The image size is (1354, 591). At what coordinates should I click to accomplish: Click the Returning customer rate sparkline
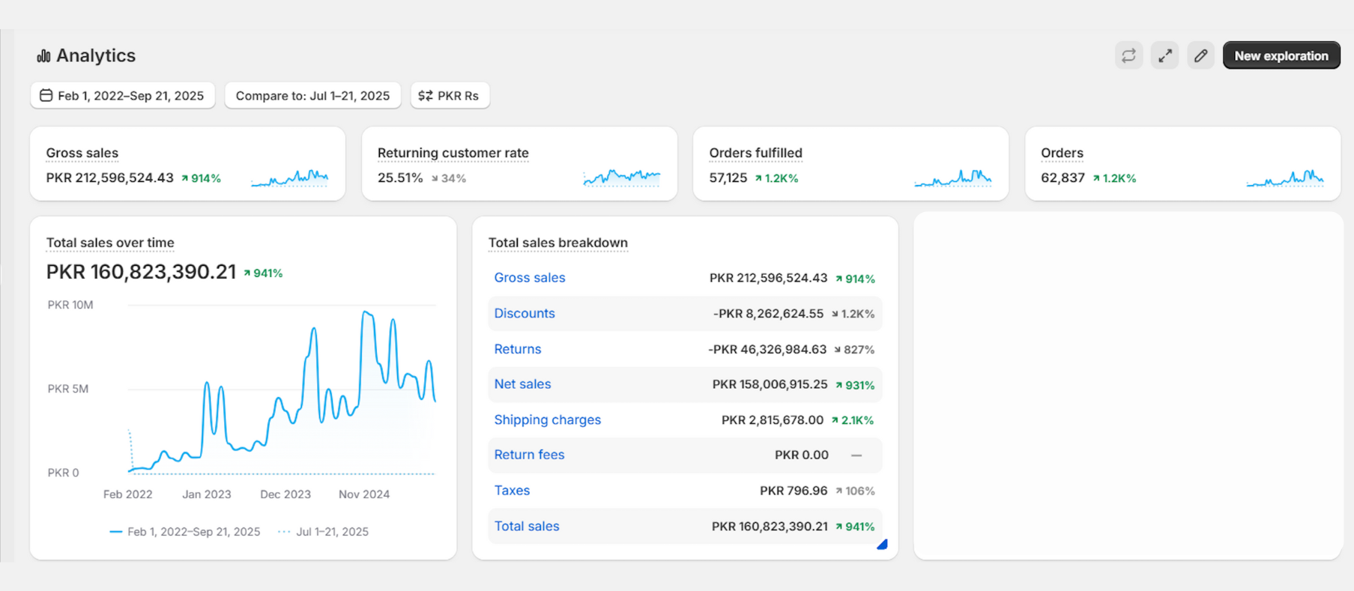(x=621, y=178)
